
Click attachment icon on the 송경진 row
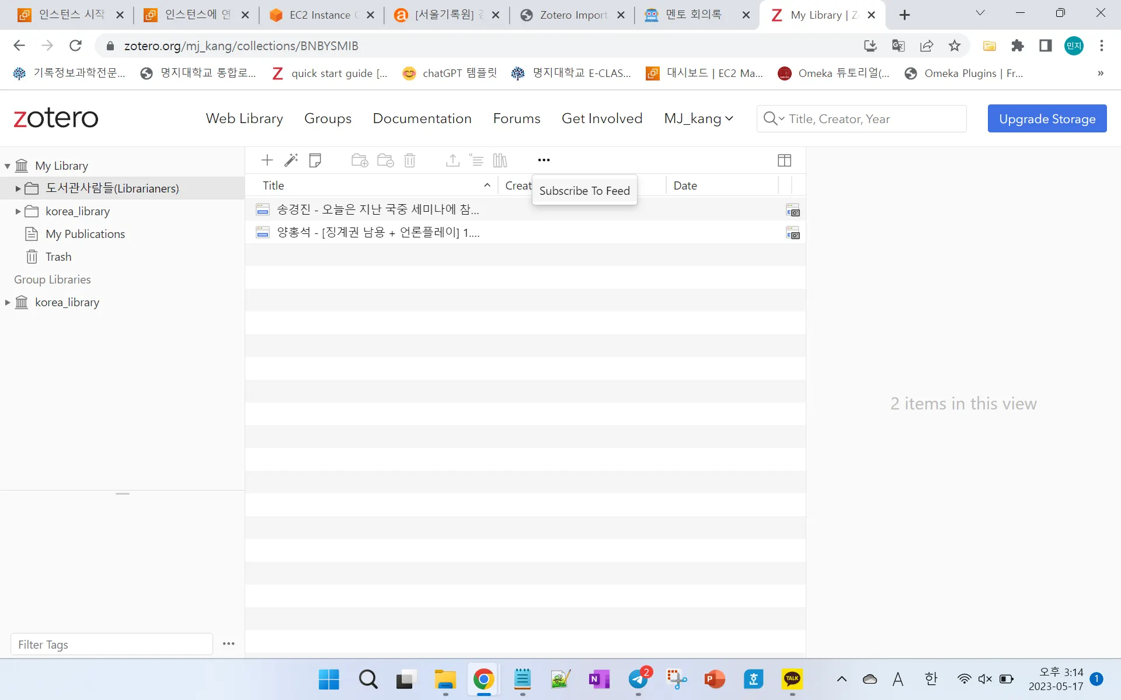point(792,210)
